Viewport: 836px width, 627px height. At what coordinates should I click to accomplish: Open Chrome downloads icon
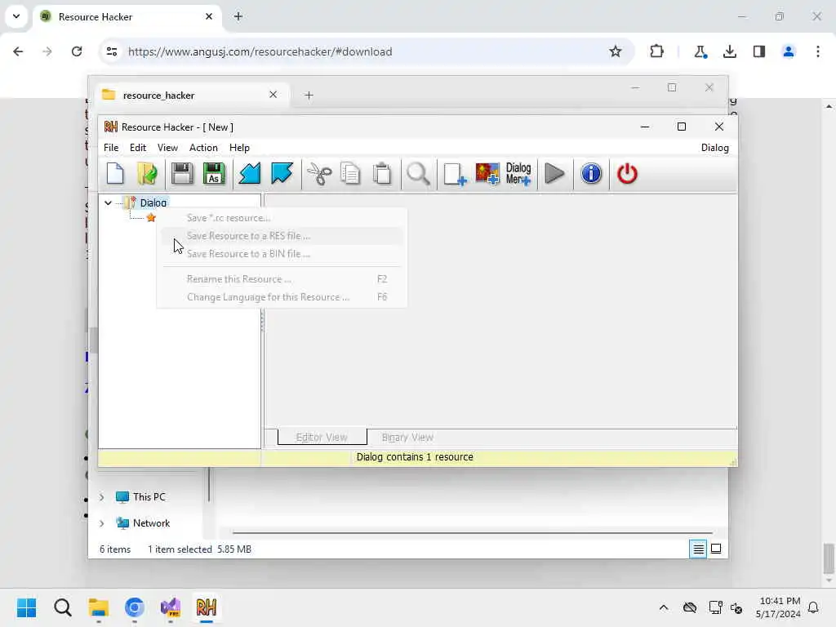pos(729,51)
